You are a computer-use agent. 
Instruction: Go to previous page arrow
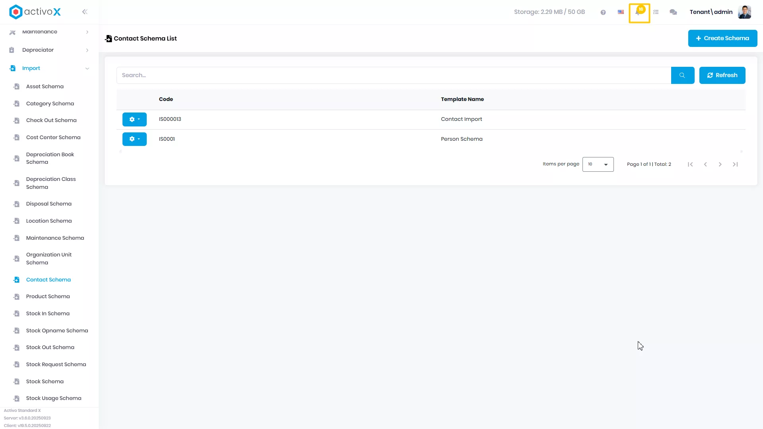(x=705, y=164)
